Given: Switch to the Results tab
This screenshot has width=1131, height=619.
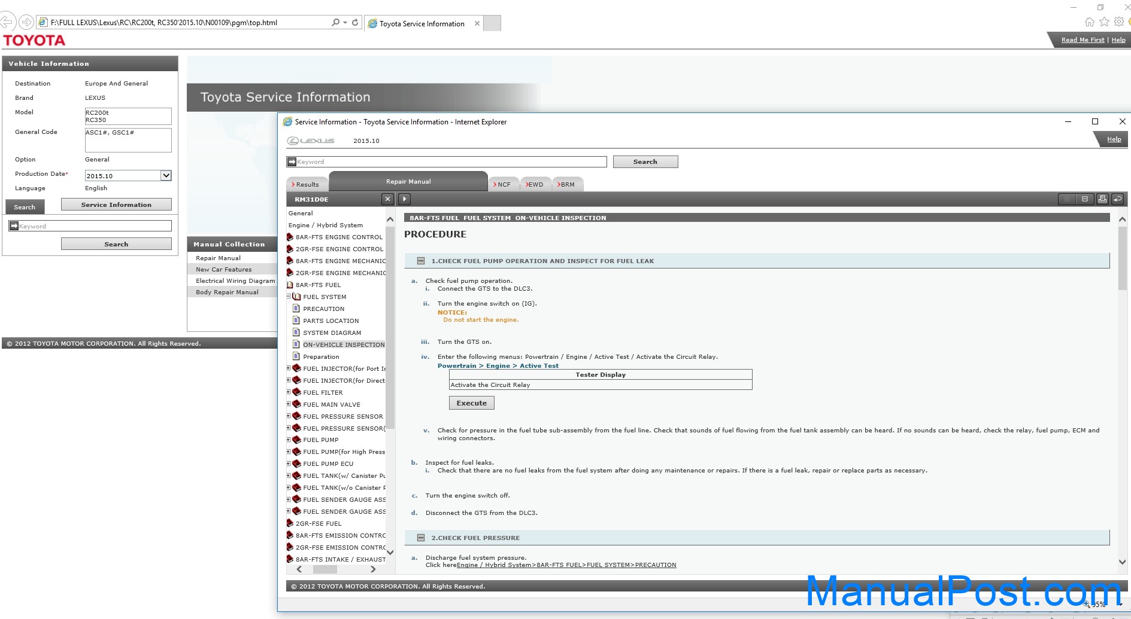Looking at the screenshot, I should click(307, 184).
